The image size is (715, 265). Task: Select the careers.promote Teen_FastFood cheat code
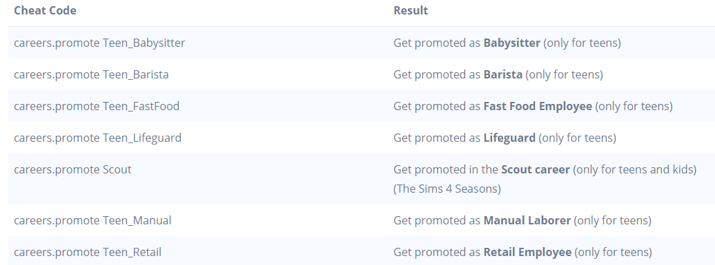point(97,107)
